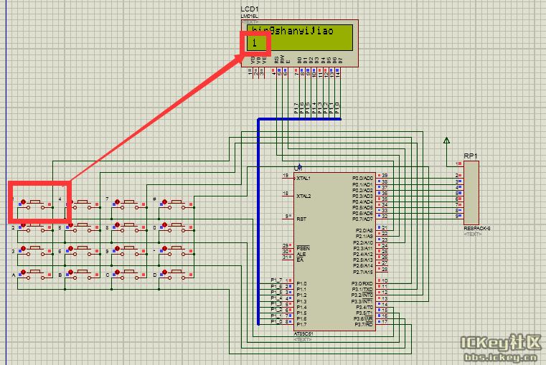Click the keypad push button labeled 5
Viewport: 546px width, 365px height.
(83, 227)
